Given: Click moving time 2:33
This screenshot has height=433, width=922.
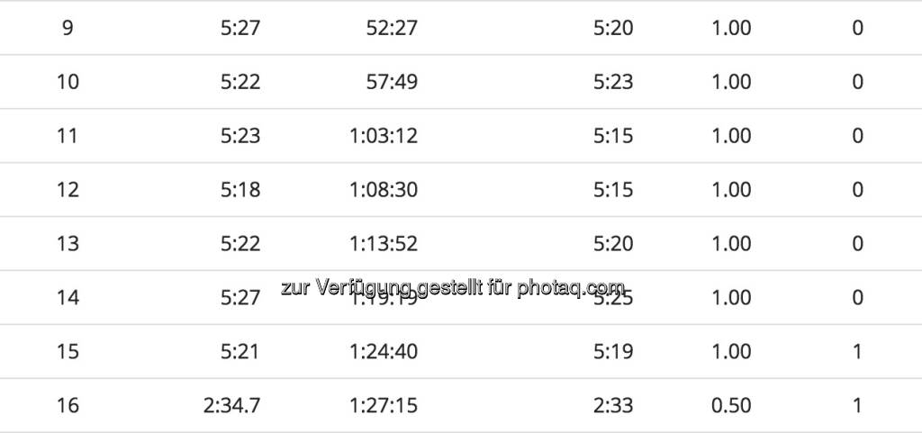Looking at the screenshot, I should [613, 405].
